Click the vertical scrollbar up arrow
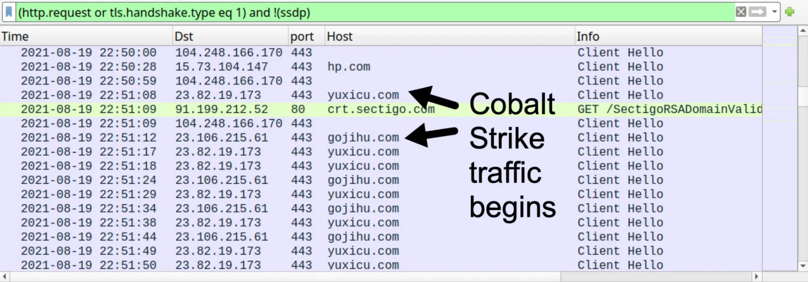Viewport: 808px width, 282px height. (802, 31)
